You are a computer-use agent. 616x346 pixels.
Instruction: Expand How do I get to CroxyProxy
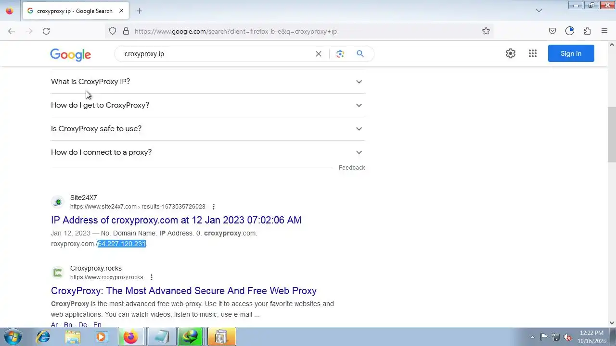tap(208, 105)
